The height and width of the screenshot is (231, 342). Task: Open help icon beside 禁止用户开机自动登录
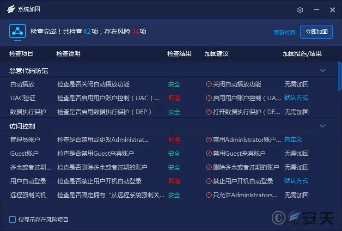209,181
